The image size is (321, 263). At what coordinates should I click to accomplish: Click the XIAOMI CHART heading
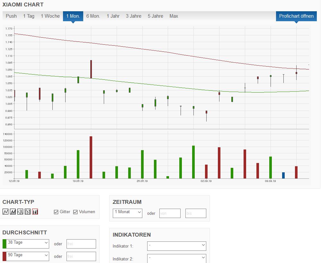pos(23,5)
